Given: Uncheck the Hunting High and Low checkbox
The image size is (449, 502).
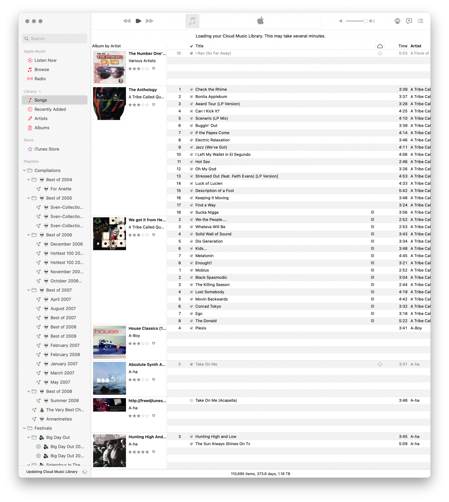Looking at the screenshot, I should tap(191, 436).
